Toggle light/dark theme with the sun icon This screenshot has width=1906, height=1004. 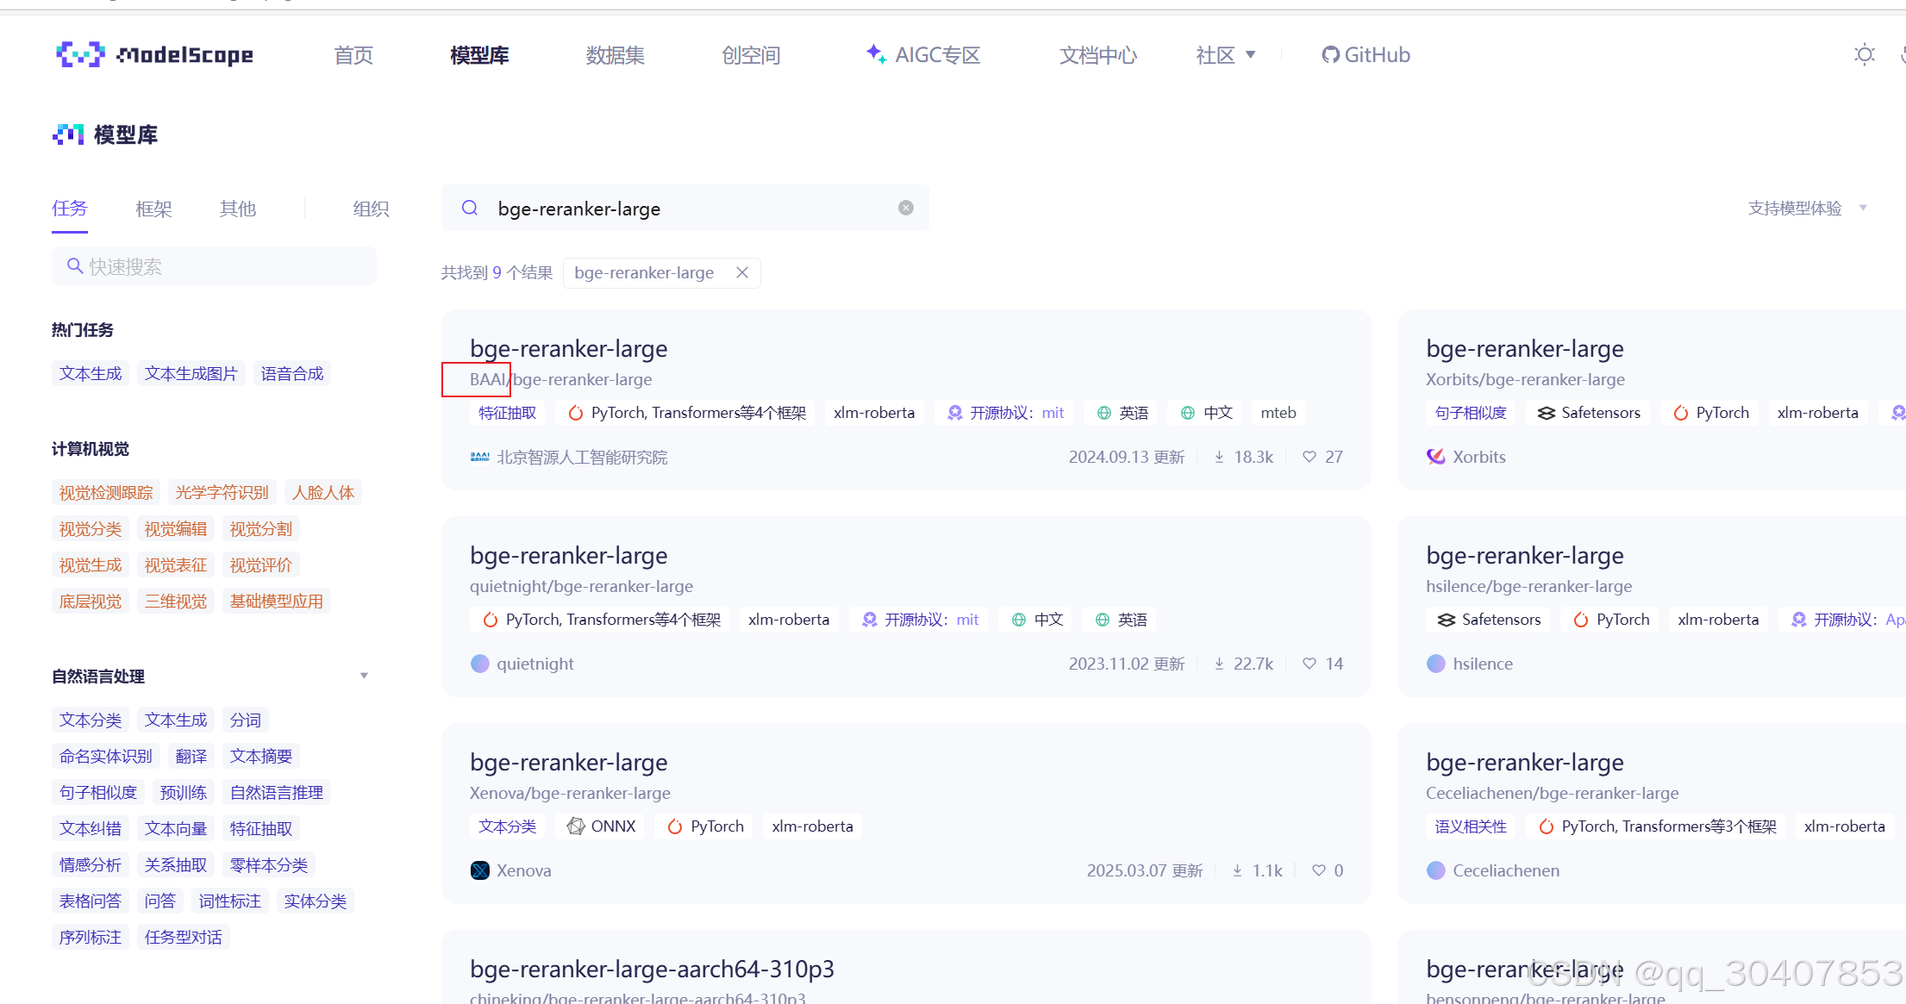tap(1865, 54)
